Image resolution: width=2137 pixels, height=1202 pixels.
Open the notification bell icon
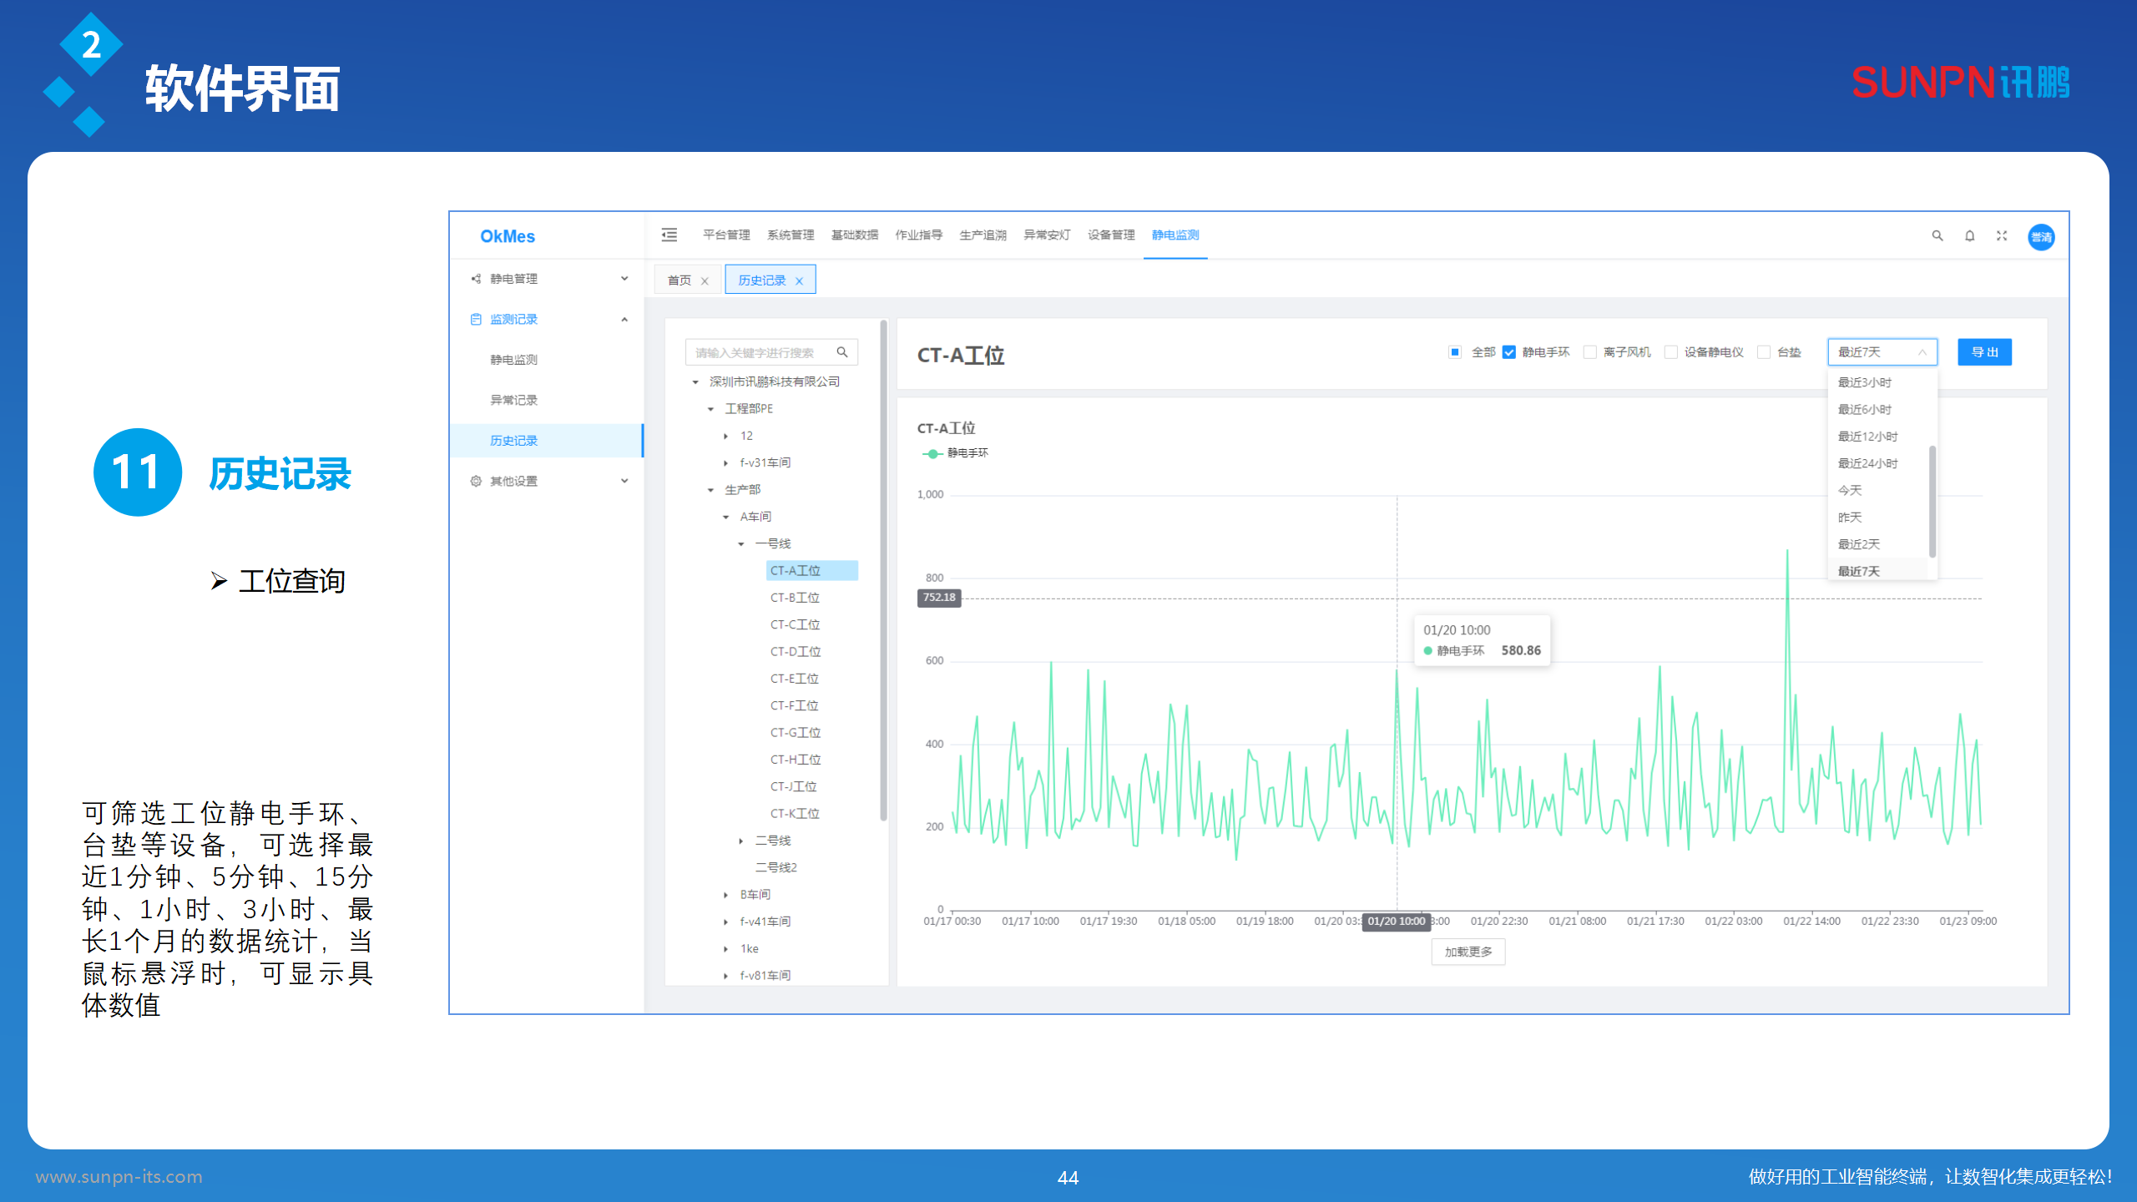pyautogui.click(x=1969, y=236)
